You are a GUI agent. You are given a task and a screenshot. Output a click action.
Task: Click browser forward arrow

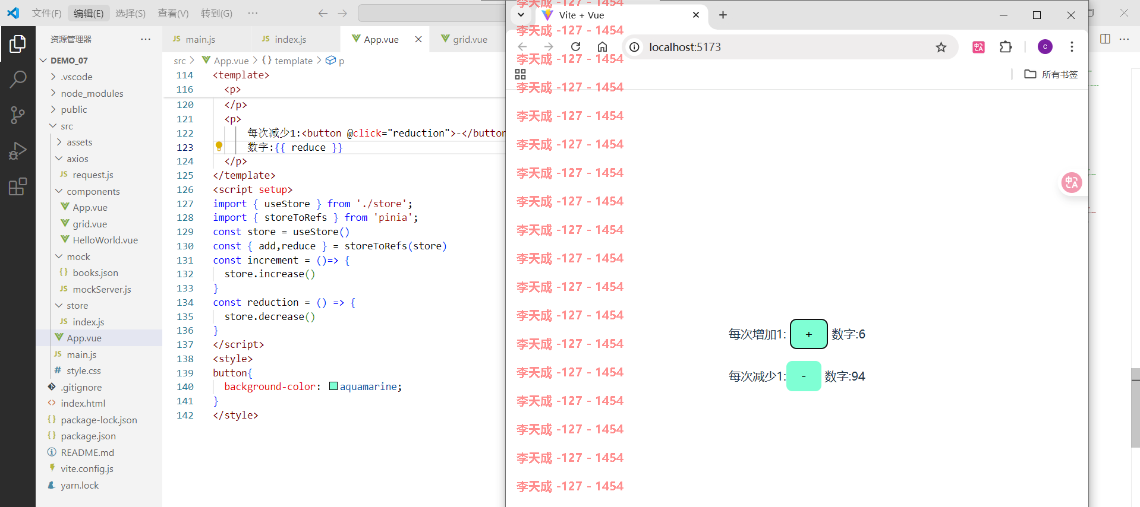coord(549,46)
